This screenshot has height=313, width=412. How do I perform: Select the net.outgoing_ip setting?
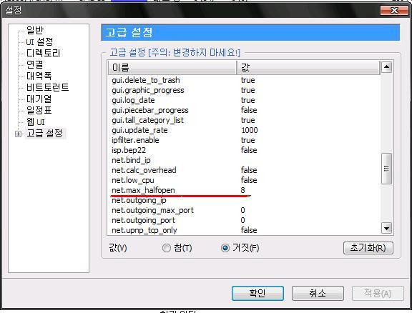[x=244, y=200]
